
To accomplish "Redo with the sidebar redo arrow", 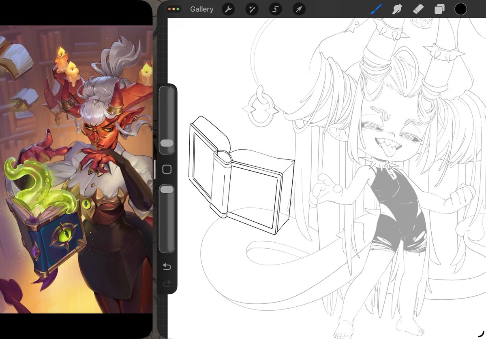I will click(x=167, y=283).
